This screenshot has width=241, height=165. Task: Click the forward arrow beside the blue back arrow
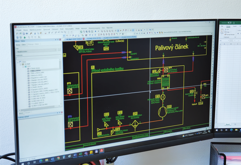coord(98,31)
